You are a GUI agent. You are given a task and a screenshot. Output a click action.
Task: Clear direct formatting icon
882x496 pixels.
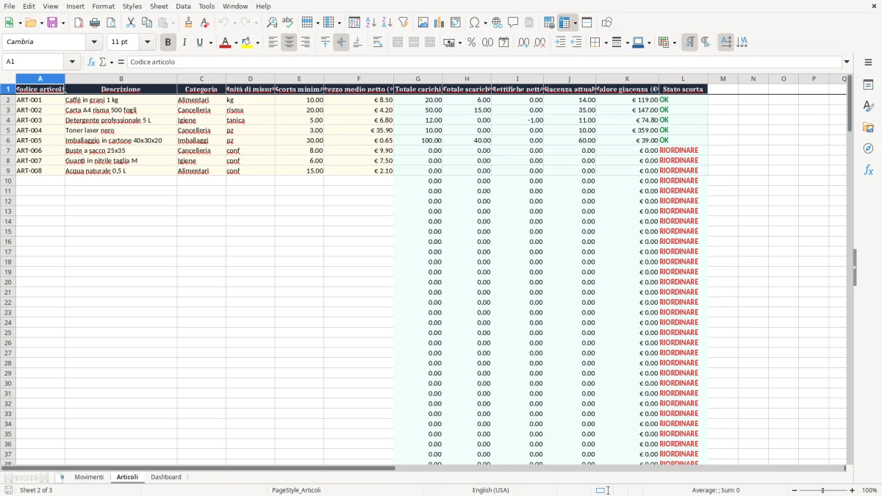pos(204,23)
